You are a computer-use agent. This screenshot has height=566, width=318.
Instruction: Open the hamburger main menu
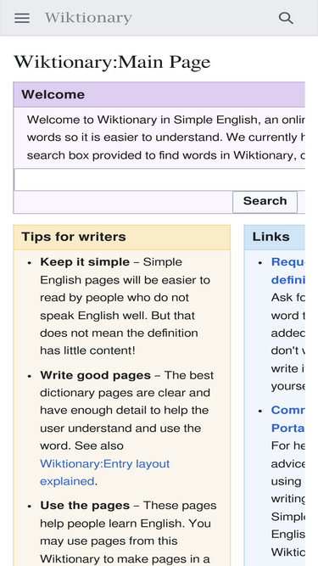(22, 18)
